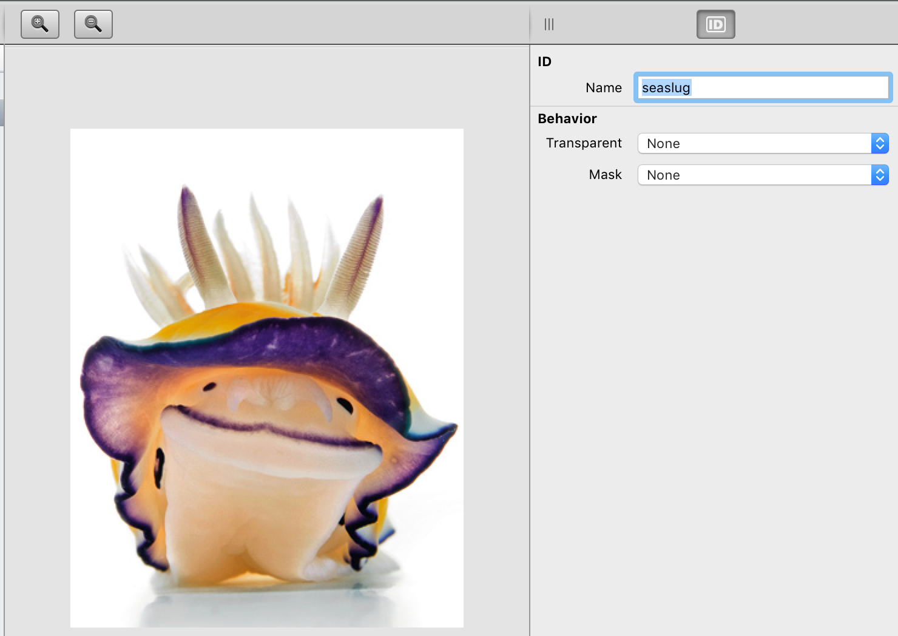Select the ID inspector icon
This screenshot has width=898, height=636.
coord(715,24)
